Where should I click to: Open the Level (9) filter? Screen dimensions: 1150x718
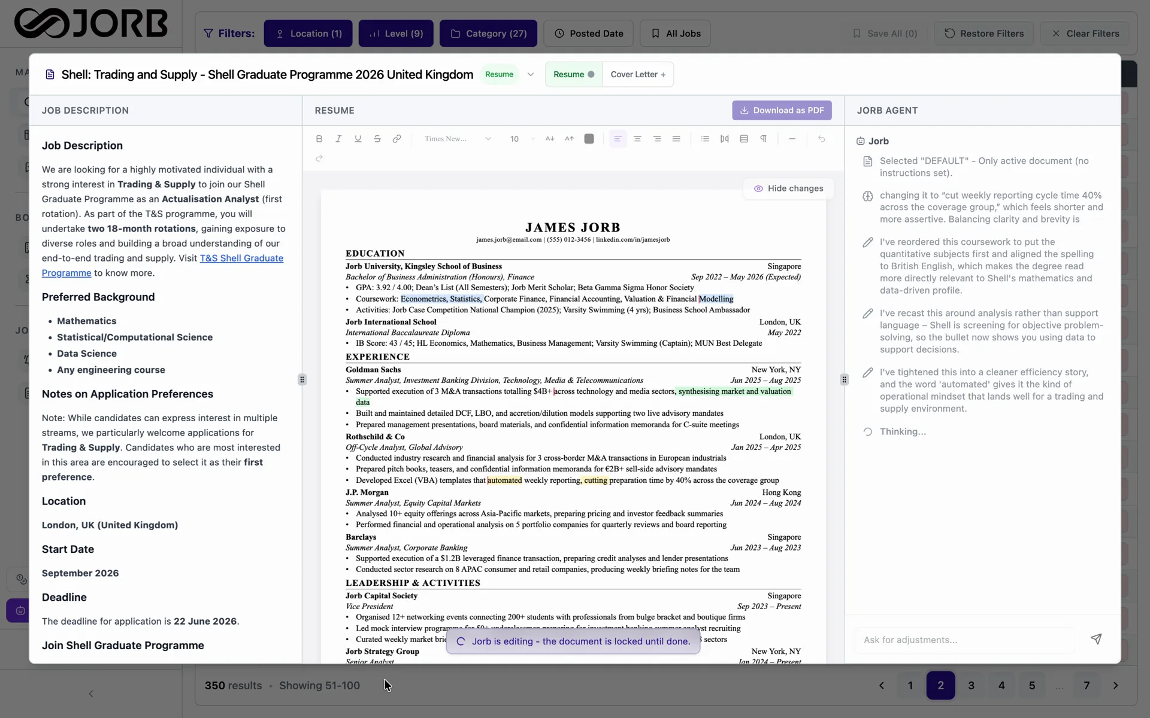pos(396,34)
